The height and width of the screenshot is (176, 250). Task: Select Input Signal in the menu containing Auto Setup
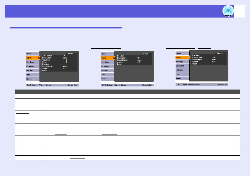coord(47,66)
